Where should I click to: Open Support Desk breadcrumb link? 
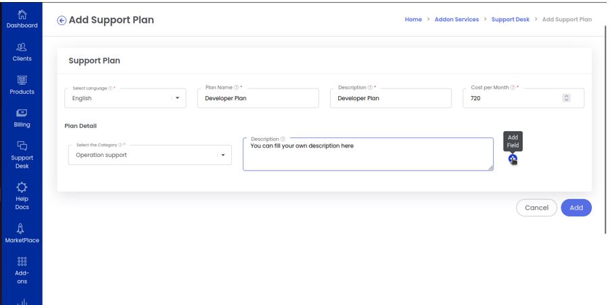[511, 20]
